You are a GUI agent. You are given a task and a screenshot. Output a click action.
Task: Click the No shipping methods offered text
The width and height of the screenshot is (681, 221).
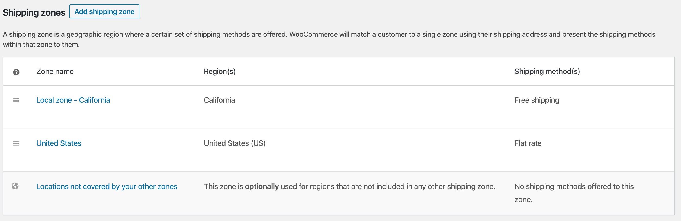574,193
